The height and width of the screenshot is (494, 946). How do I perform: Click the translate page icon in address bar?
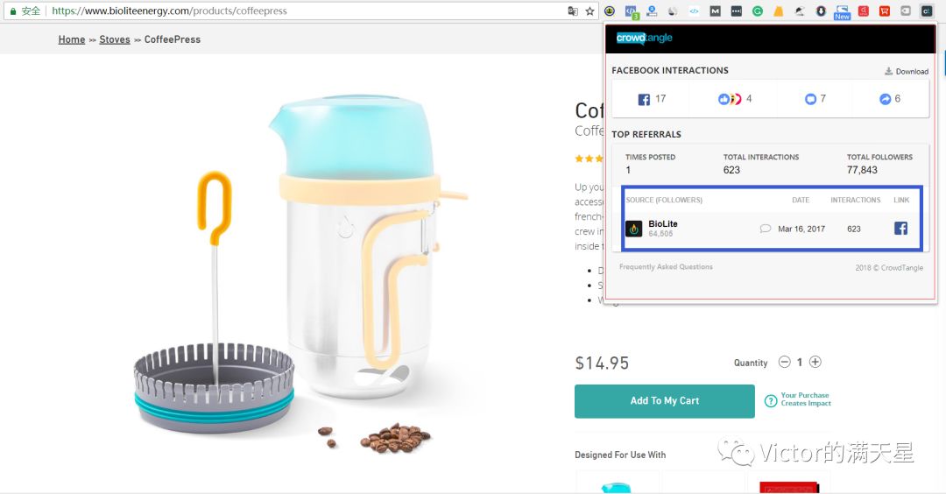click(573, 11)
